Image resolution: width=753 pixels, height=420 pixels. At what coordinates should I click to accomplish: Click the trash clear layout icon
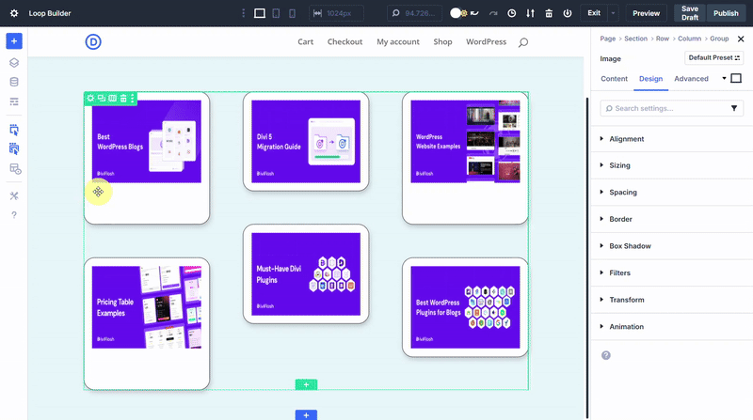(x=549, y=13)
